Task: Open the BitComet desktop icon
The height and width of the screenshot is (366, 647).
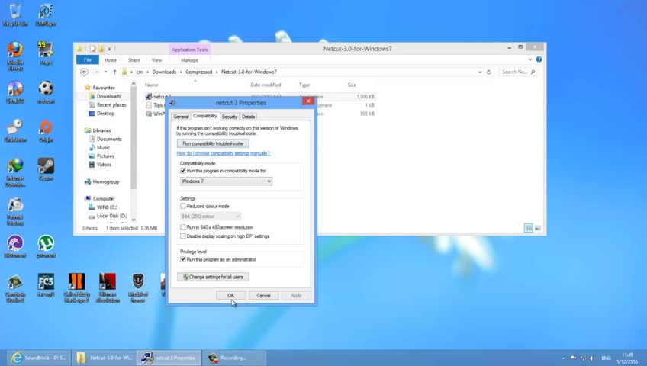Action: 15,246
